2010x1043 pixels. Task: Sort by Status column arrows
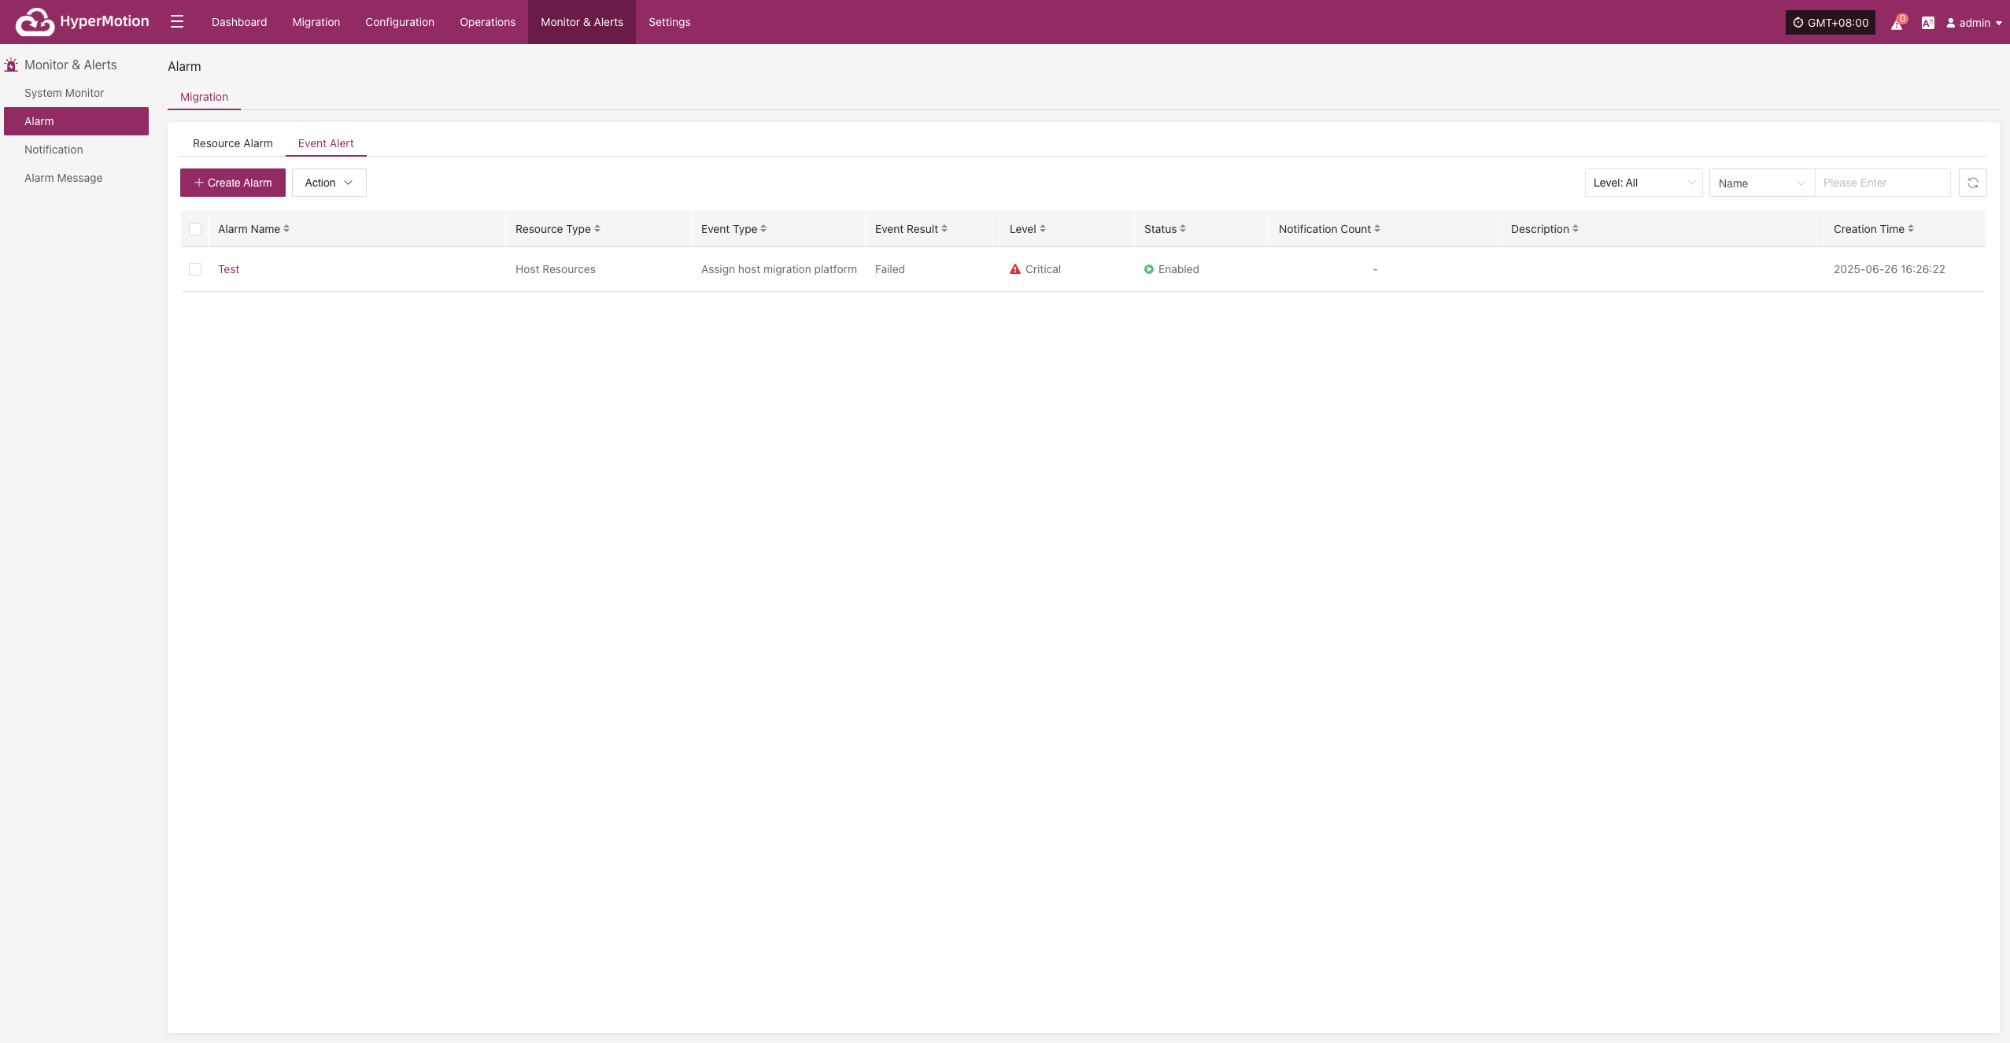pyautogui.click(x=1183, y=229)
